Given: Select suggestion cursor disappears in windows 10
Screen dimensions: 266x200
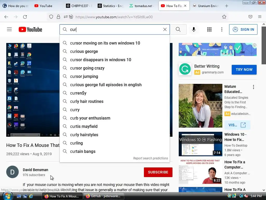Looking at the screenshot, I should click(x=115, y=60).
